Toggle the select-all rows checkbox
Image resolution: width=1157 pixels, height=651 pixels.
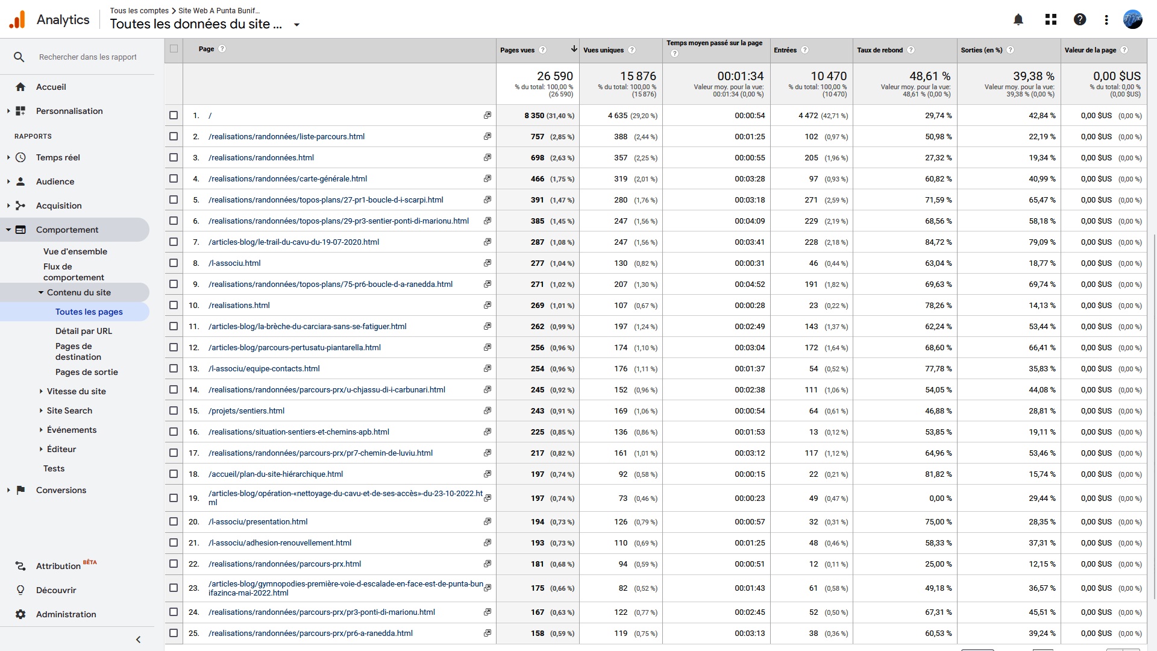(x=174, y=49)
